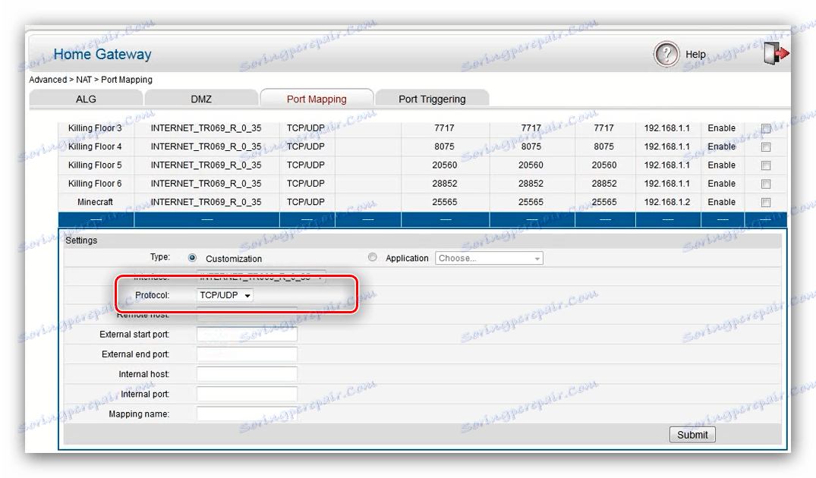Tick the checkbox for Killing Floor 4

pos(766,147)
